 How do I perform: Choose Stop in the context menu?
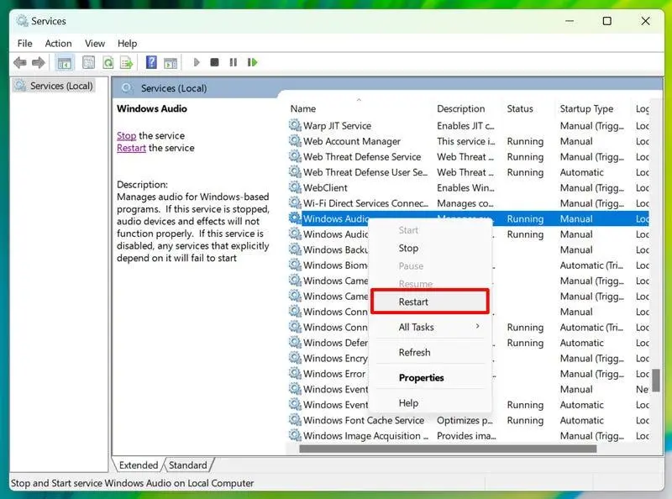(x=430, y=248)
